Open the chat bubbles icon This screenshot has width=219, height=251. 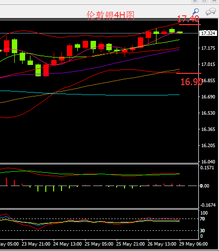(211, 12)
